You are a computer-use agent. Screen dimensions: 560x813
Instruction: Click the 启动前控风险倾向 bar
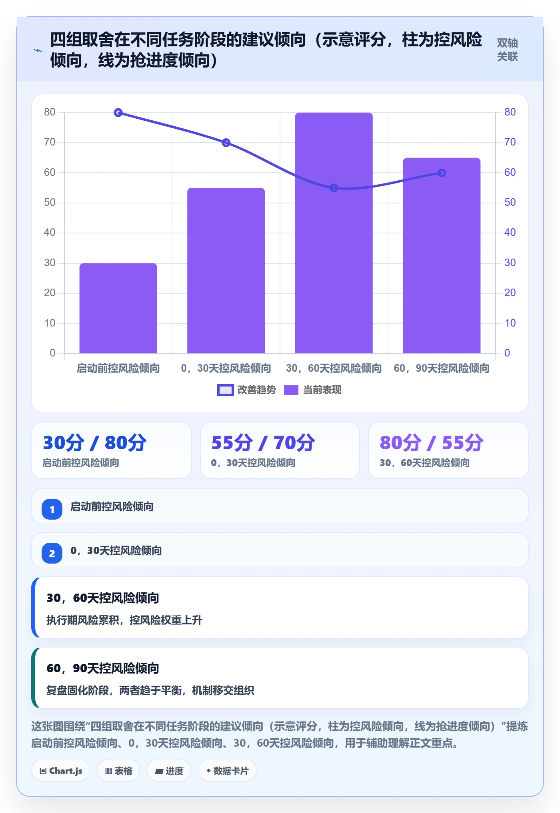pos(118,308)
